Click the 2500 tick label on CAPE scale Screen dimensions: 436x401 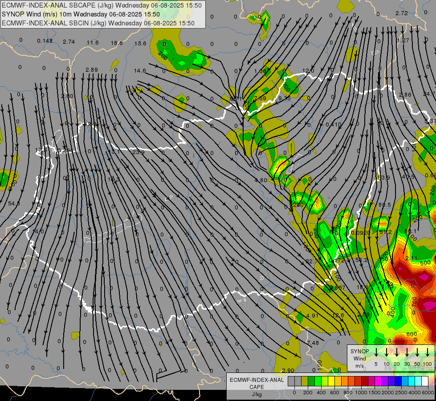point(402,393)
